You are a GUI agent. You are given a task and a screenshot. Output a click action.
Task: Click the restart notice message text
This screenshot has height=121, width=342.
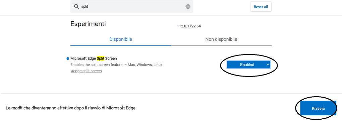[71, 108]
